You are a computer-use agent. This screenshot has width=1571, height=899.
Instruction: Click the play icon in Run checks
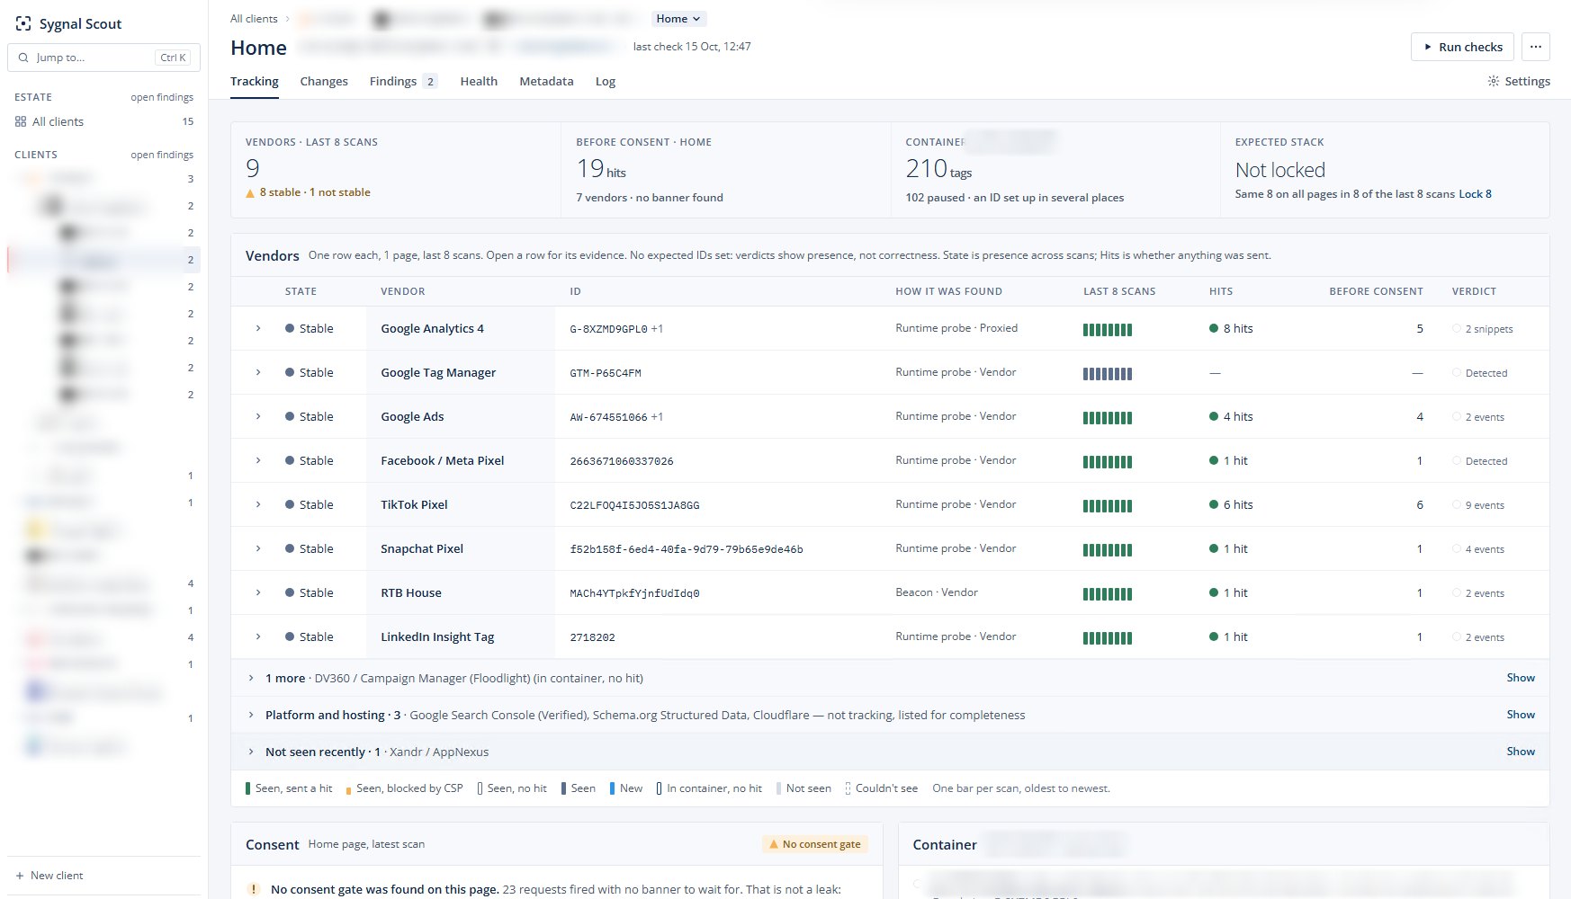pyautogui.click(x=1428, y=47)
